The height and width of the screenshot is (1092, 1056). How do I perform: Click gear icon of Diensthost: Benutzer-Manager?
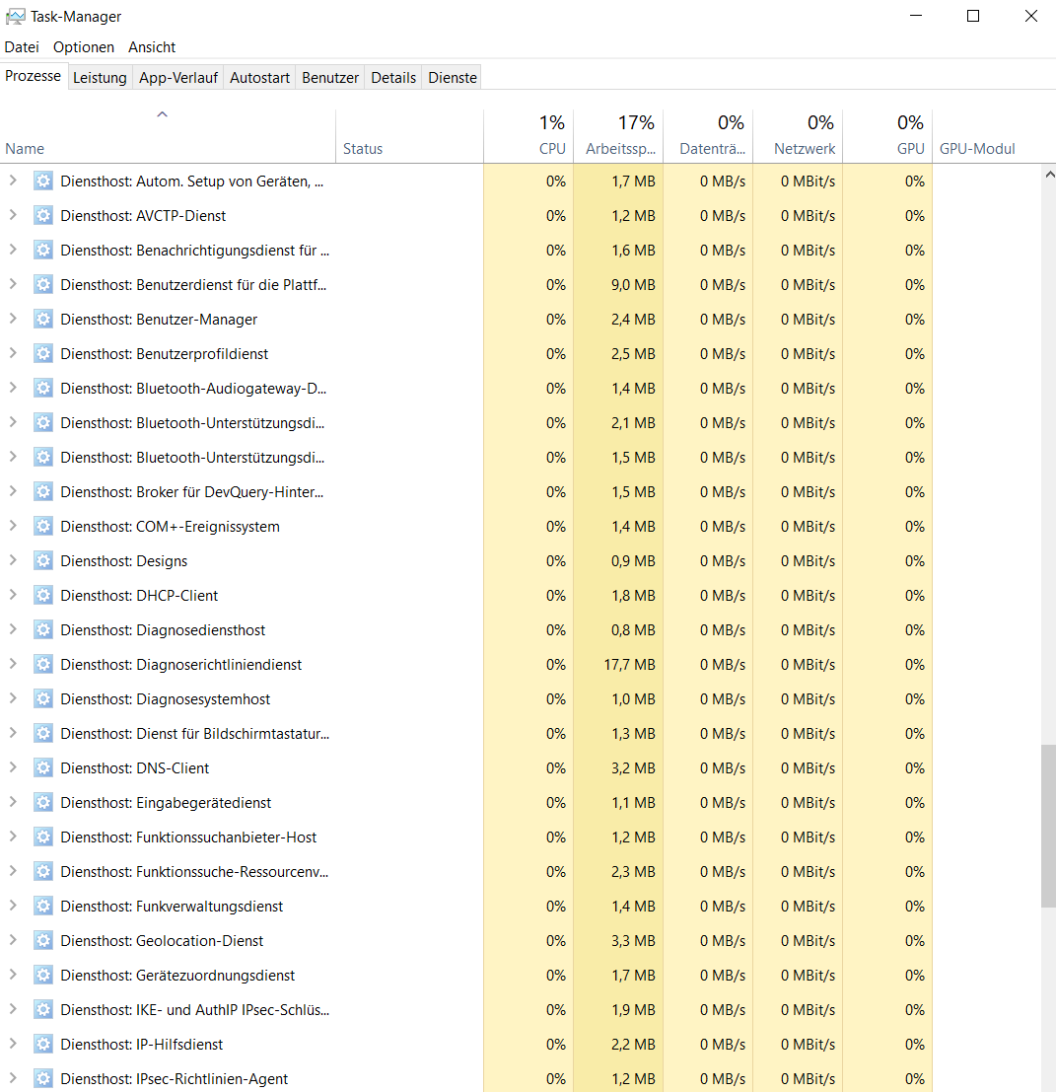(x=43, y=319)
